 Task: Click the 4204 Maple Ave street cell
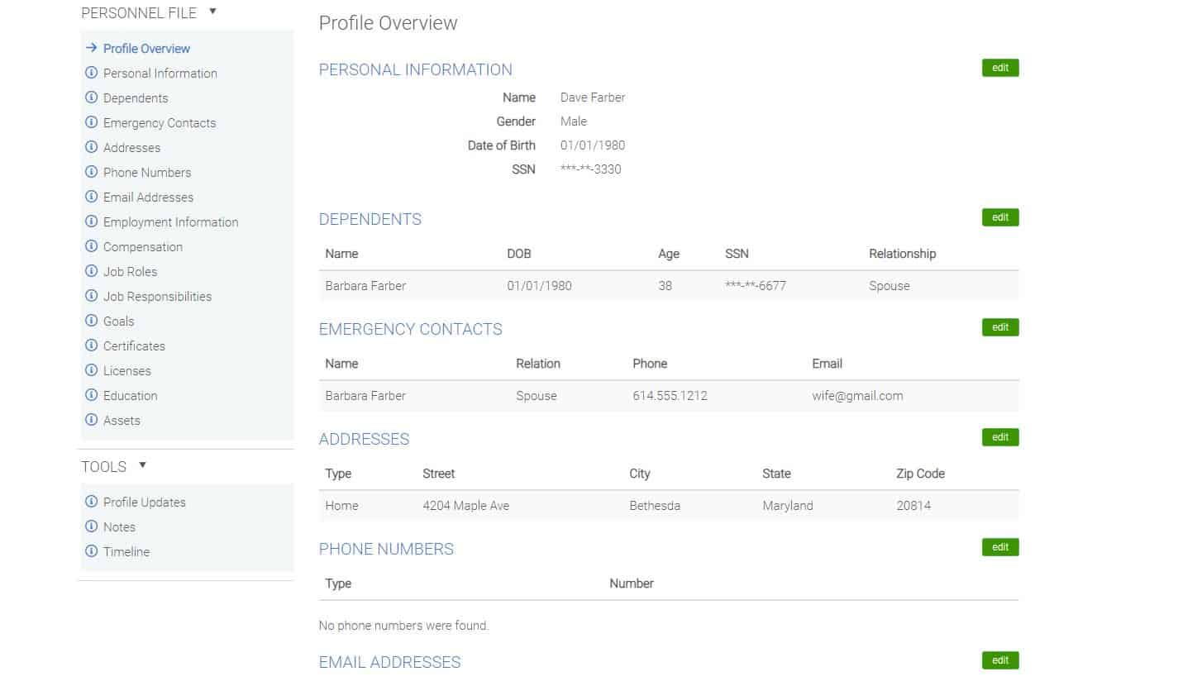click(465, 506)
